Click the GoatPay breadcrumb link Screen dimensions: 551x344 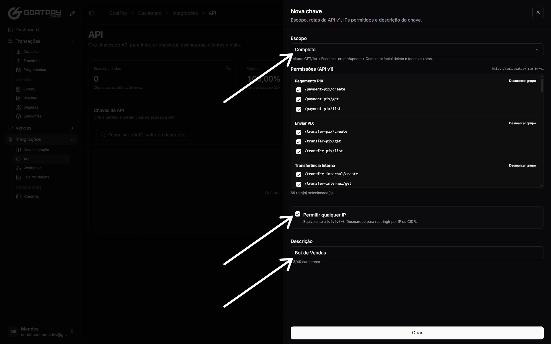tap(118, 13)
